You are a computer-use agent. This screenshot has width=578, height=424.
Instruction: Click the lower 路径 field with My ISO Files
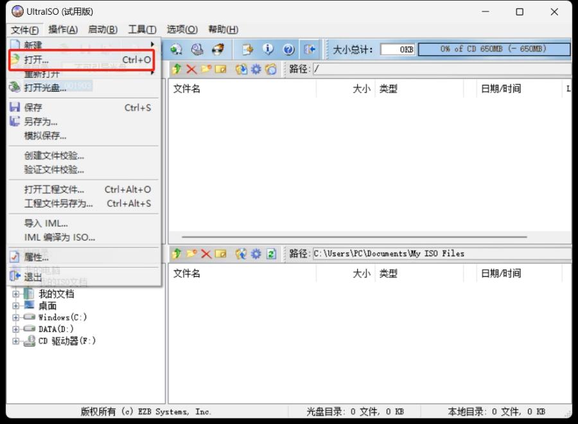(442, 254)
